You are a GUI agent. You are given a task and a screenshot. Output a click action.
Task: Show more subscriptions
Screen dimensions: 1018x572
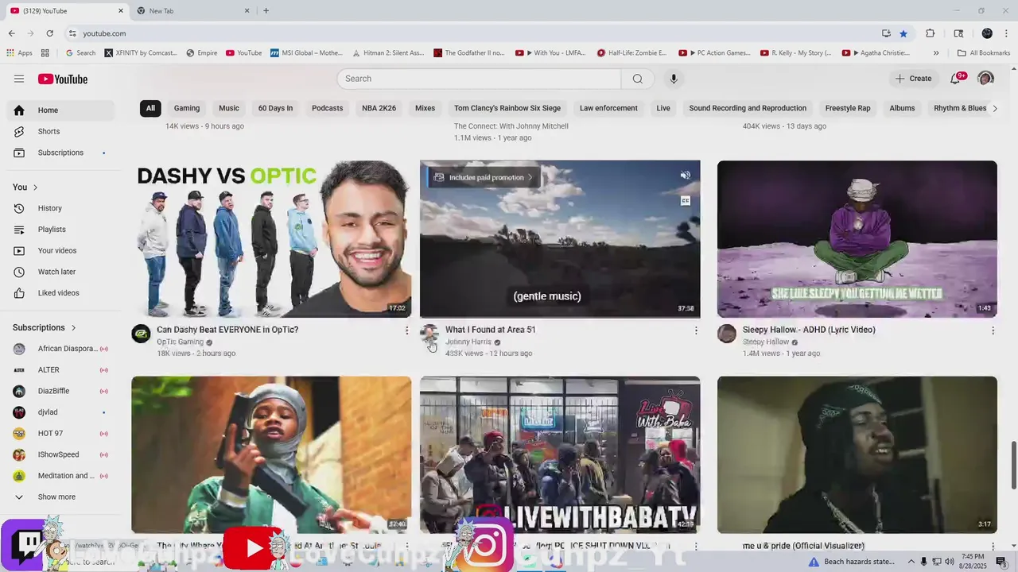coord(60,497)
